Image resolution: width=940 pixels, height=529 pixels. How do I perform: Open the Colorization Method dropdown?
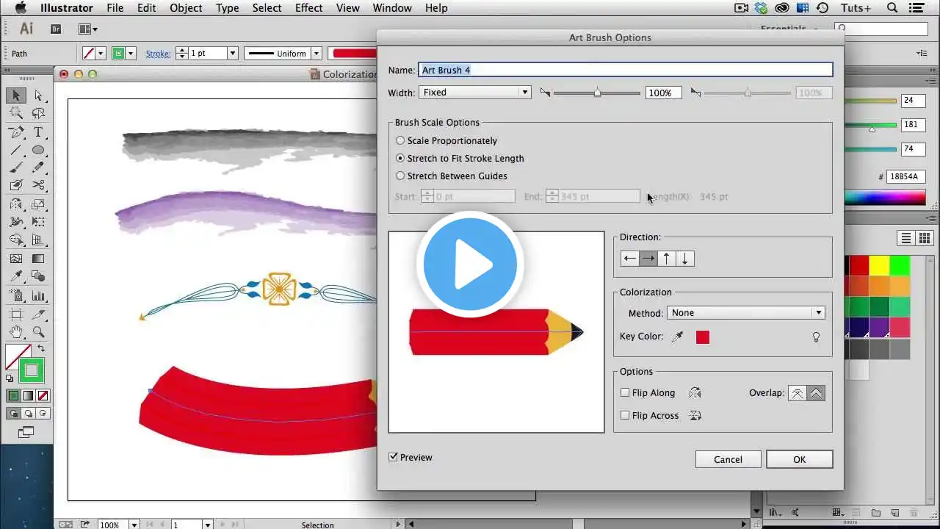pyautogui.click(x=745, y=313)
